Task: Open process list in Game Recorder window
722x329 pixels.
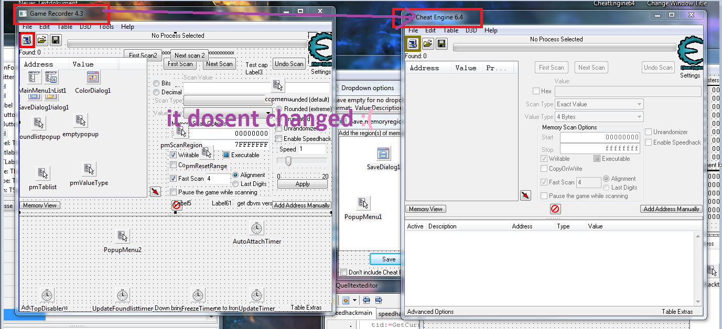Action: coord(27,40)
